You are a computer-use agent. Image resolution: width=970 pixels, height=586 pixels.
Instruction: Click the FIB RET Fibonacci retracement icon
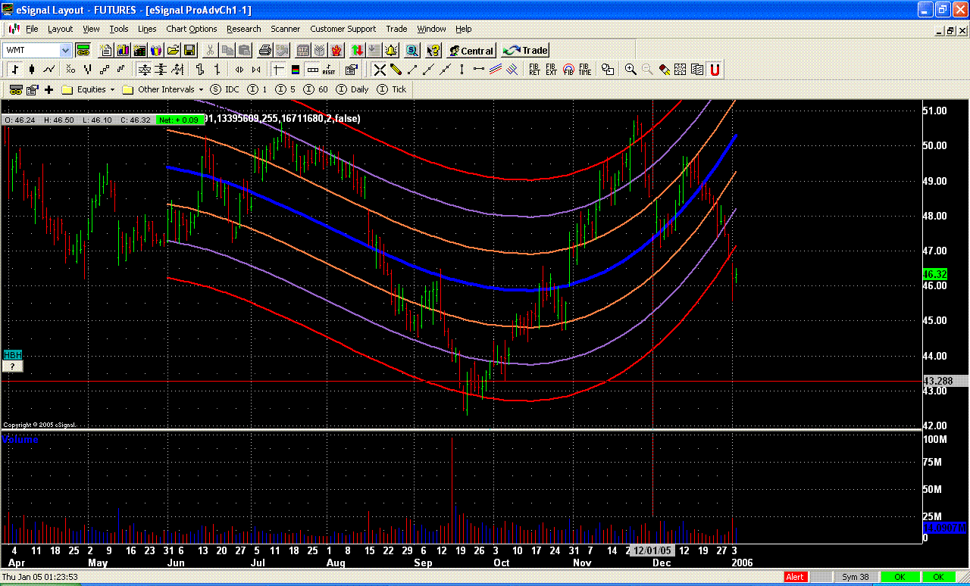pyautogui.click(x=533, y=69)
